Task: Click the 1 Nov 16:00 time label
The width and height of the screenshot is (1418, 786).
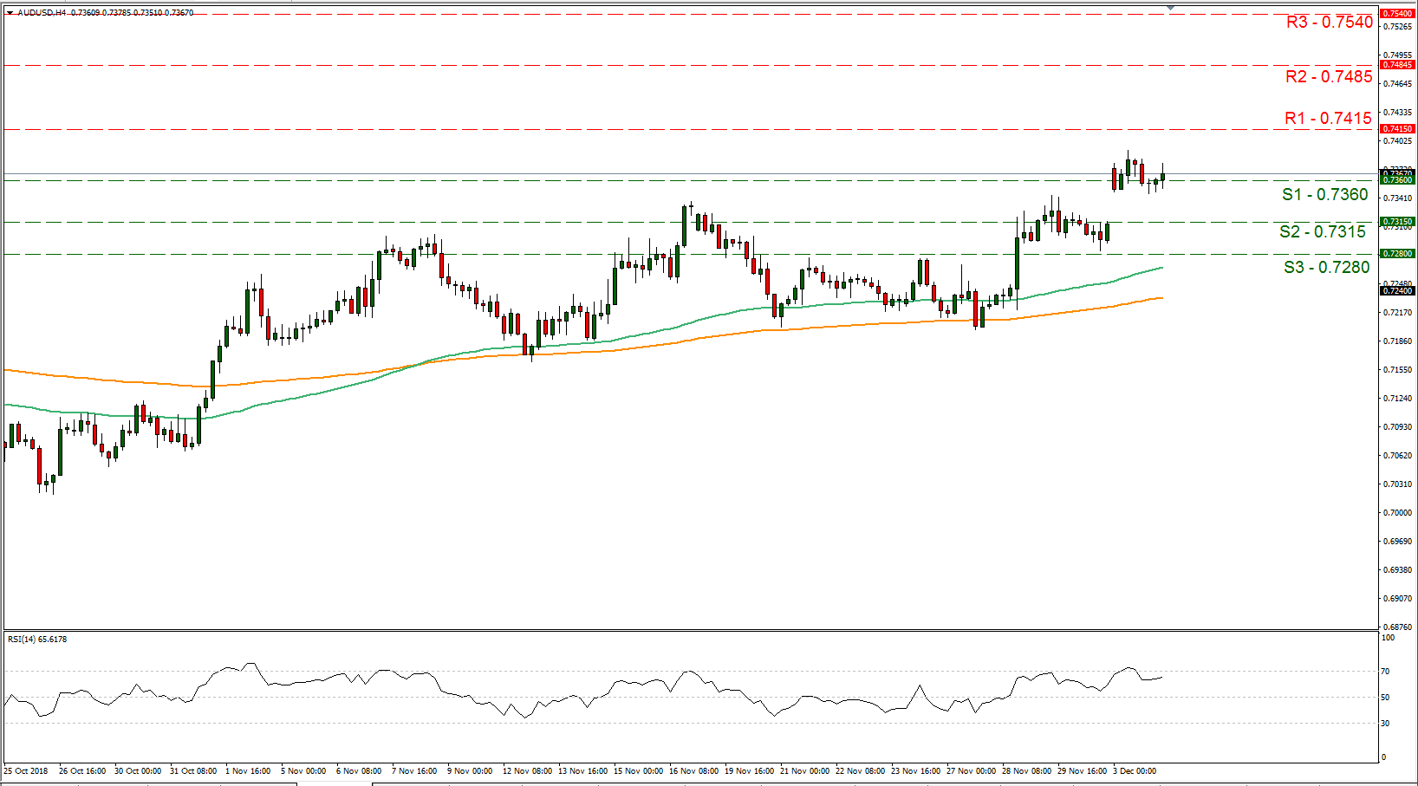Action: click(248, 771)
